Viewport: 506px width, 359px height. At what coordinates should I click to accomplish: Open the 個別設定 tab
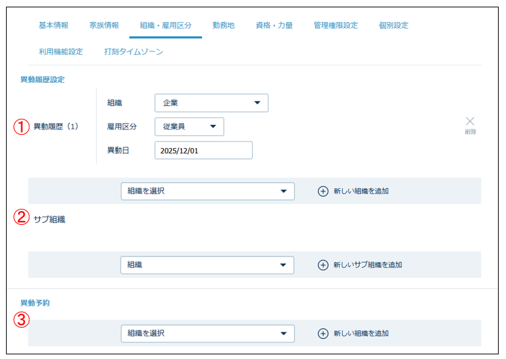[x=393, y=25]
